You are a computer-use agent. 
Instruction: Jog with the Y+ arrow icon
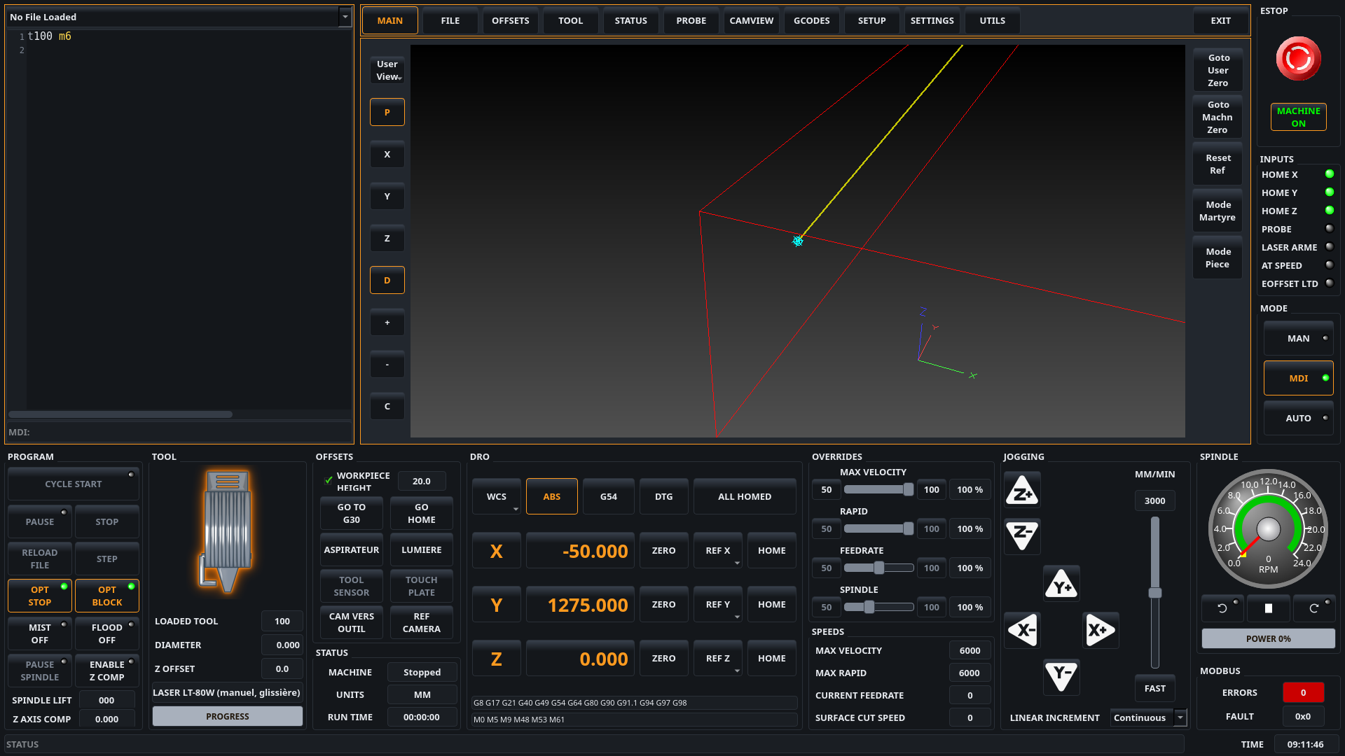coord(1061,584)
